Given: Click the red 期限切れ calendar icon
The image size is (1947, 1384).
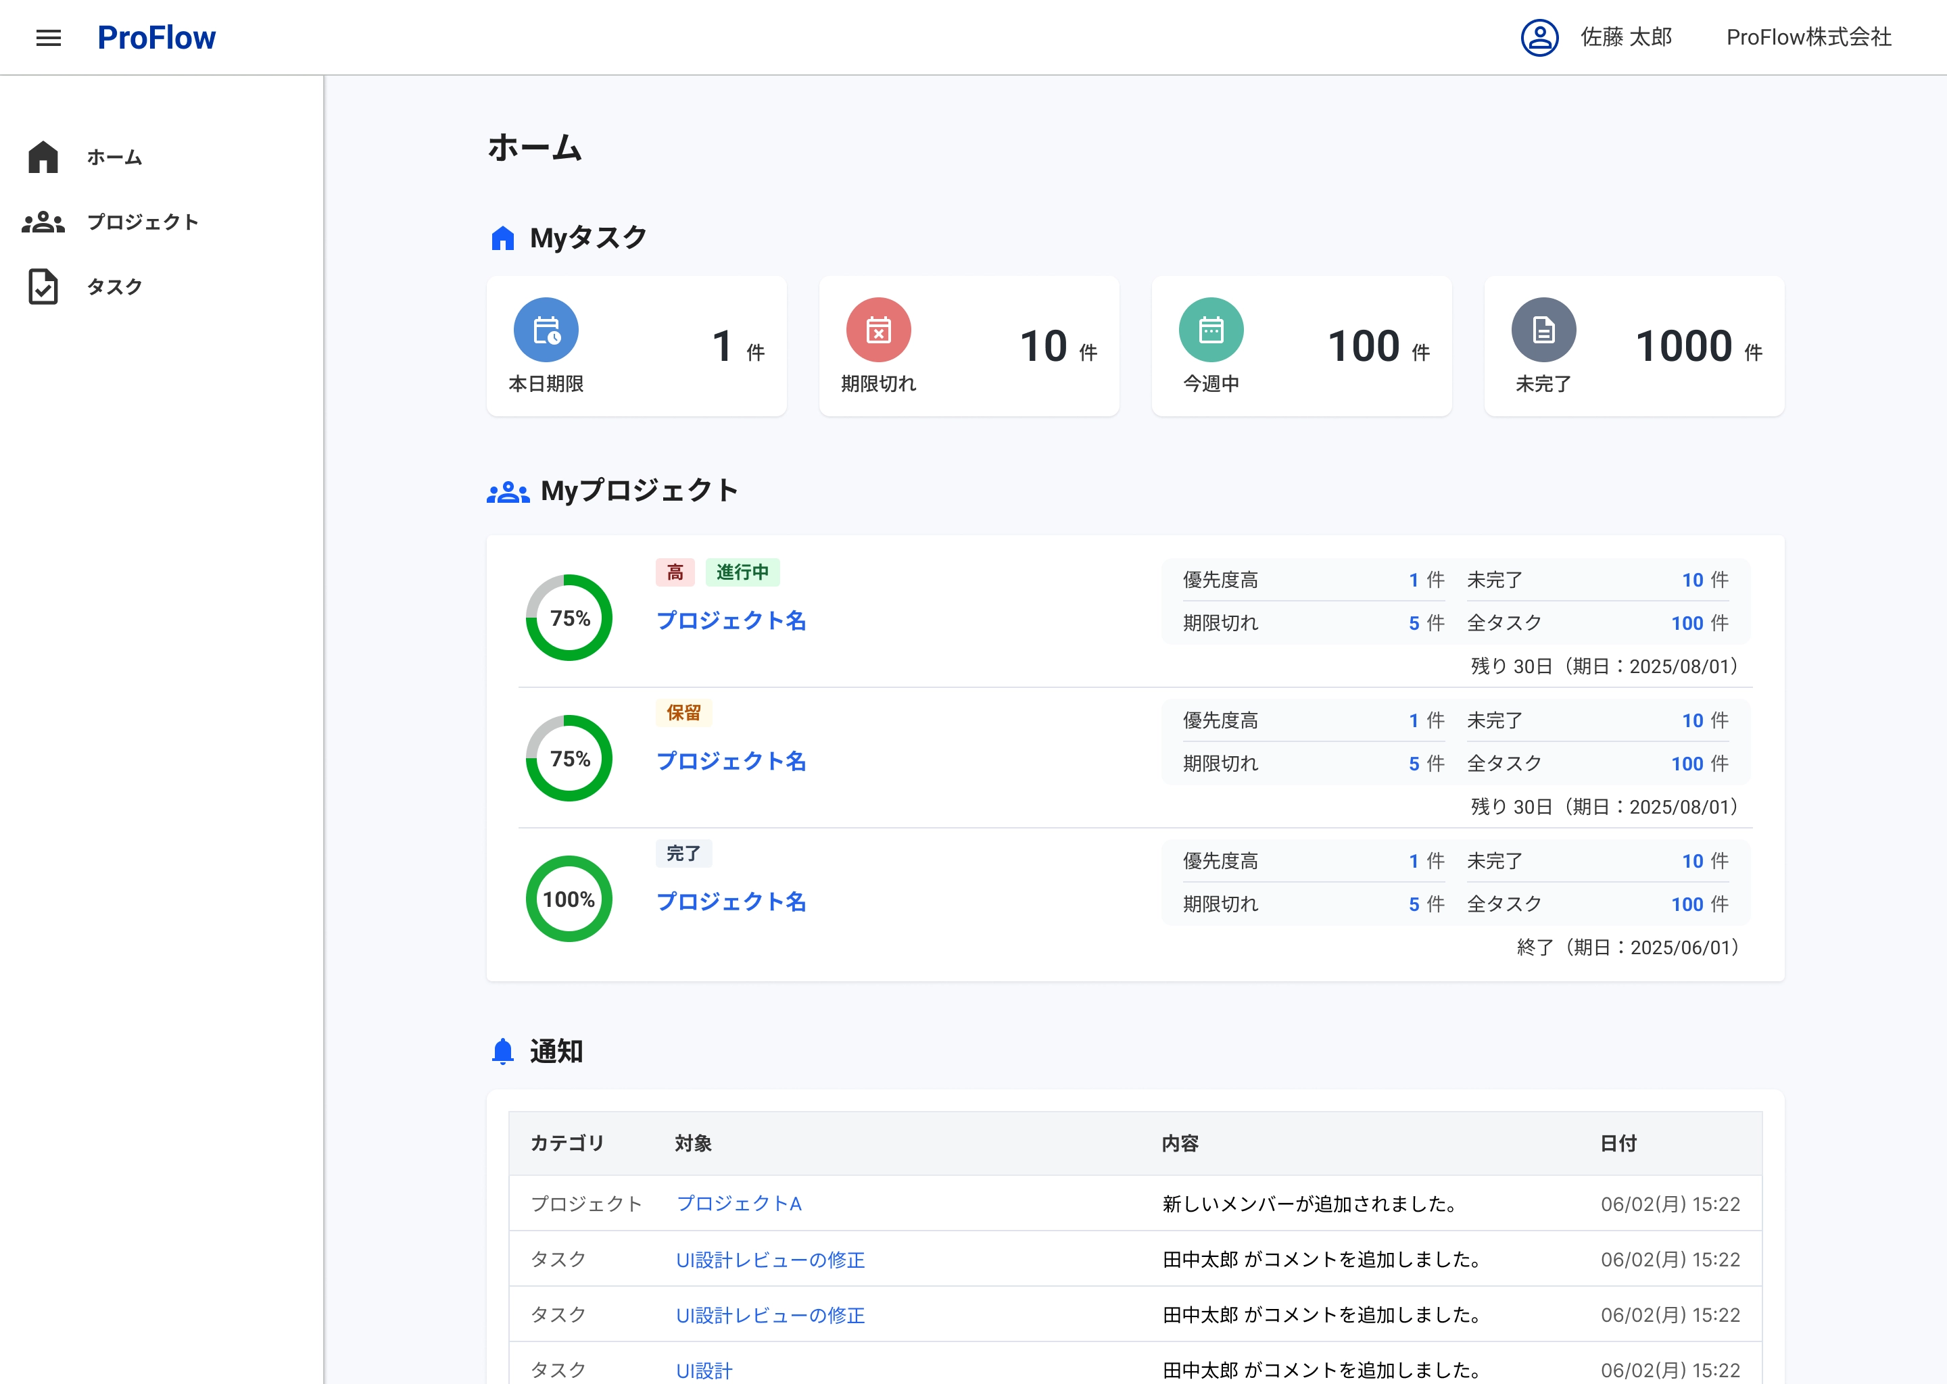Looking at the screenshot, I should 878,330.
